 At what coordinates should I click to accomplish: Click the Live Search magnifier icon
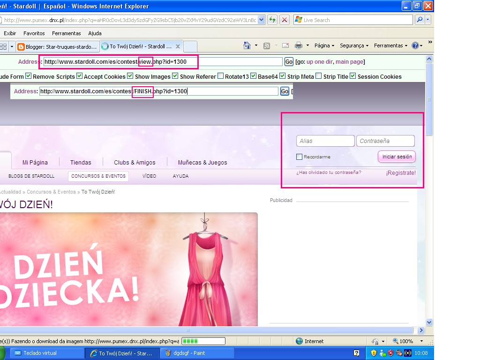tap(420, 20)
